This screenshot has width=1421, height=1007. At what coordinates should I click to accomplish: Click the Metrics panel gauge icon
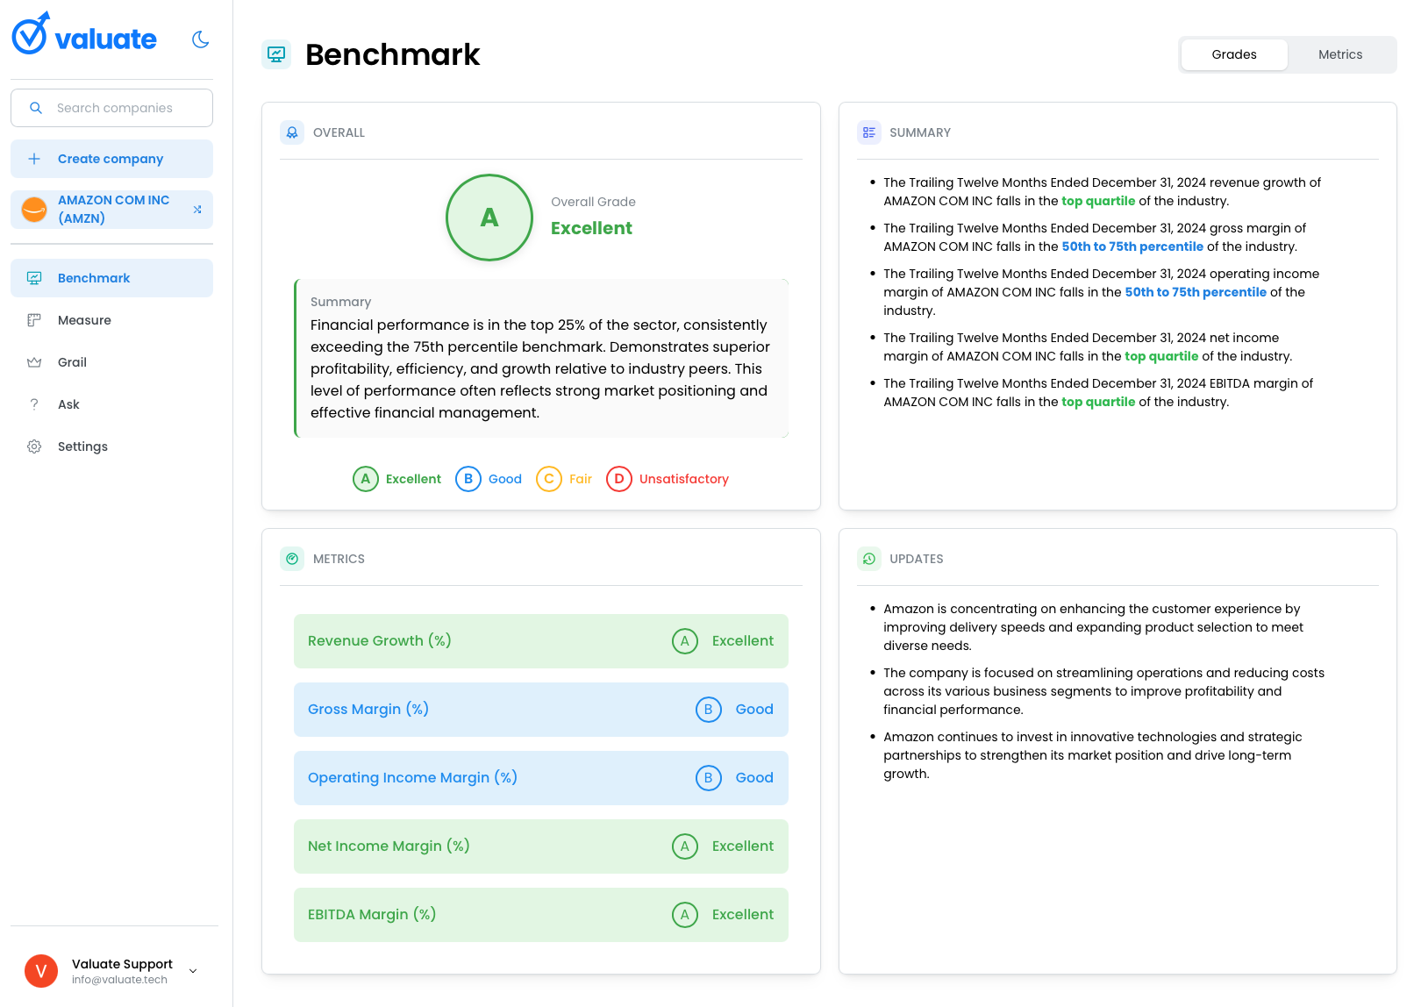(292, 559)
